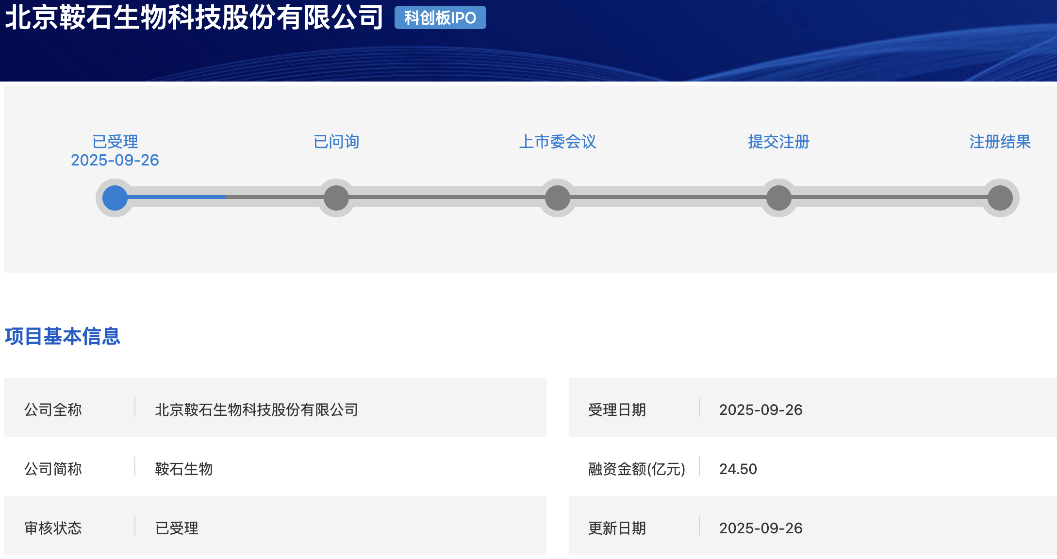The image size is (1057, 559).
Task: Click the page title 北京鞍石生物科技股份有限公司 in the banner
Action: coord(194,17)
